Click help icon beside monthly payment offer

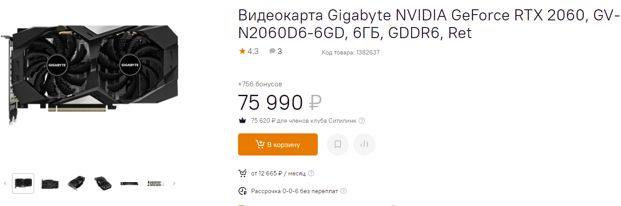(x=311, y=173)
